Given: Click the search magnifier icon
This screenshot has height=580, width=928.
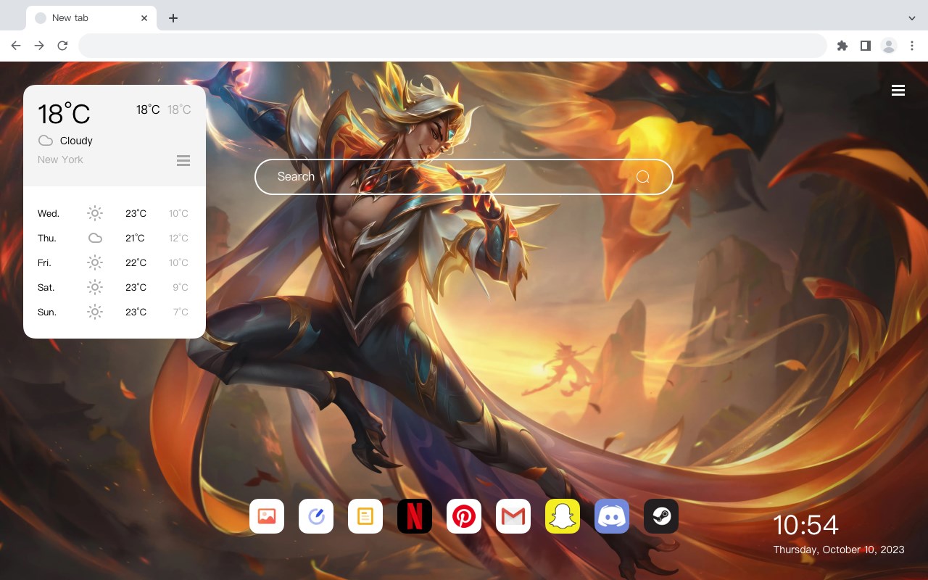Looking at the screenshot, I should click(x=643, y=177).
